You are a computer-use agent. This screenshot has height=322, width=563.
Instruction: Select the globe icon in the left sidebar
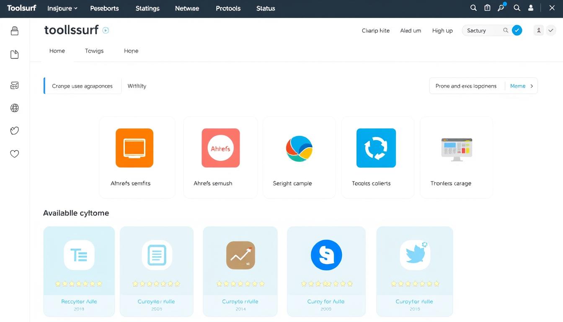[14, 108]
